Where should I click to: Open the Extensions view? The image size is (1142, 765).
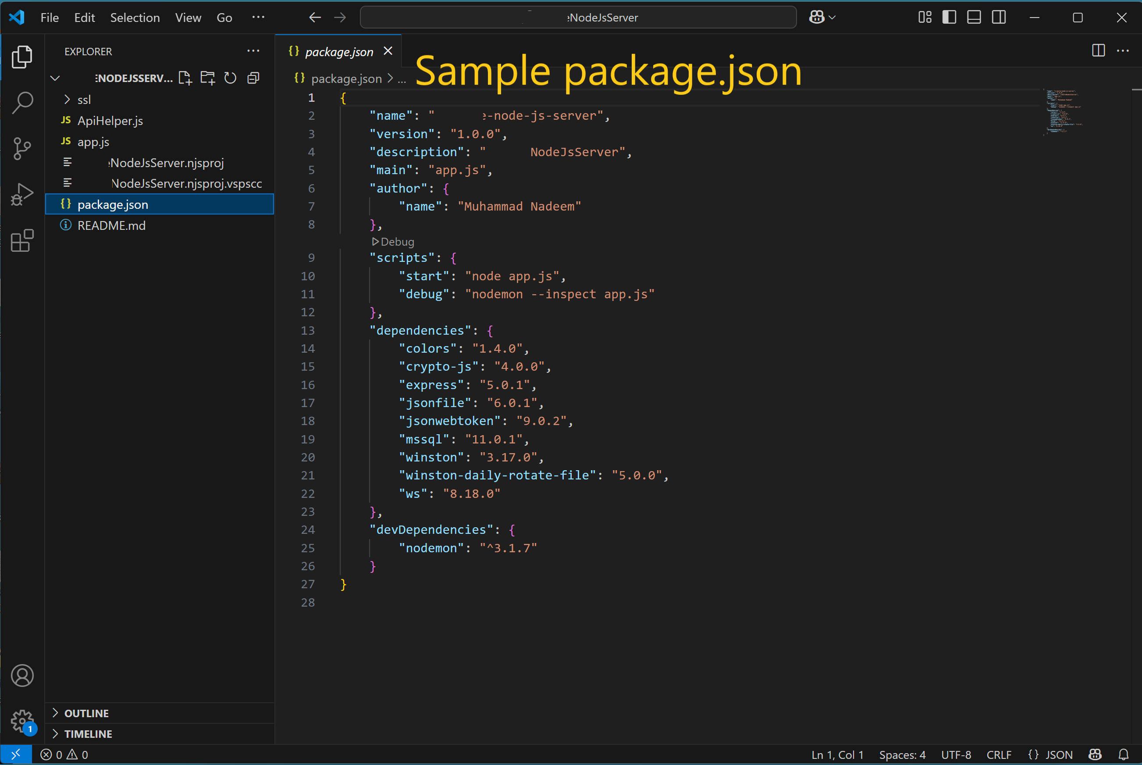22,240
